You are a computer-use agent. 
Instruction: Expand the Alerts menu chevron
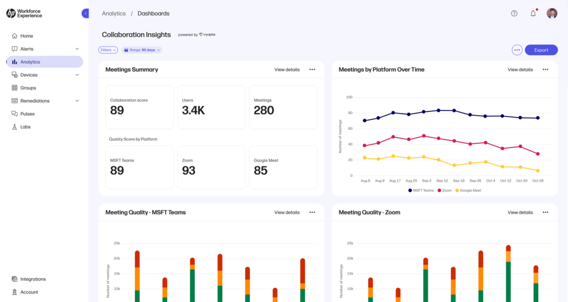77,49
